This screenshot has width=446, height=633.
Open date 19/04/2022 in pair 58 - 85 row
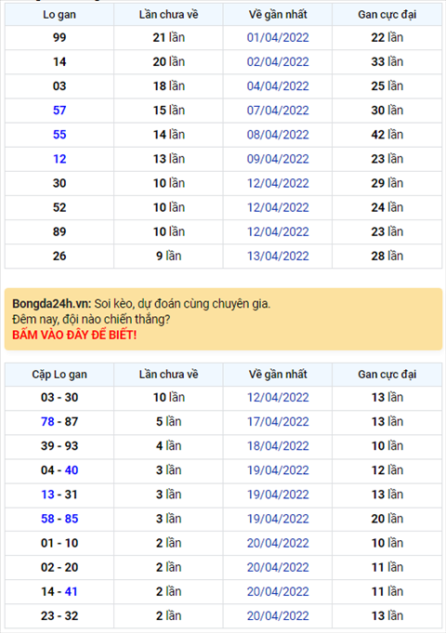(278, 519)
